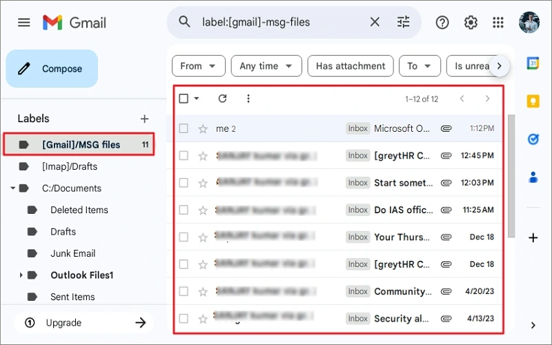
Task: Open the Any time filter dropdown
Action: [266, 66]
